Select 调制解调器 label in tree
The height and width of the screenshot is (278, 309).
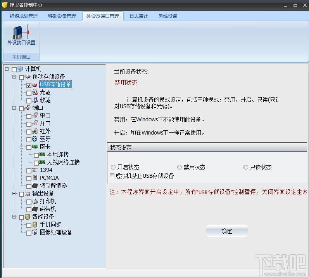click(53, 185)
